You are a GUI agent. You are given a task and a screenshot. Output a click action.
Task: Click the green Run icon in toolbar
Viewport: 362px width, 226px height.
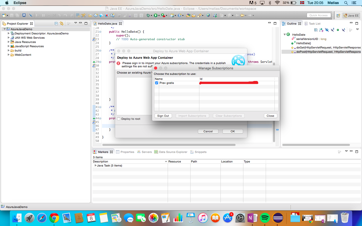(x=155, y=15)
